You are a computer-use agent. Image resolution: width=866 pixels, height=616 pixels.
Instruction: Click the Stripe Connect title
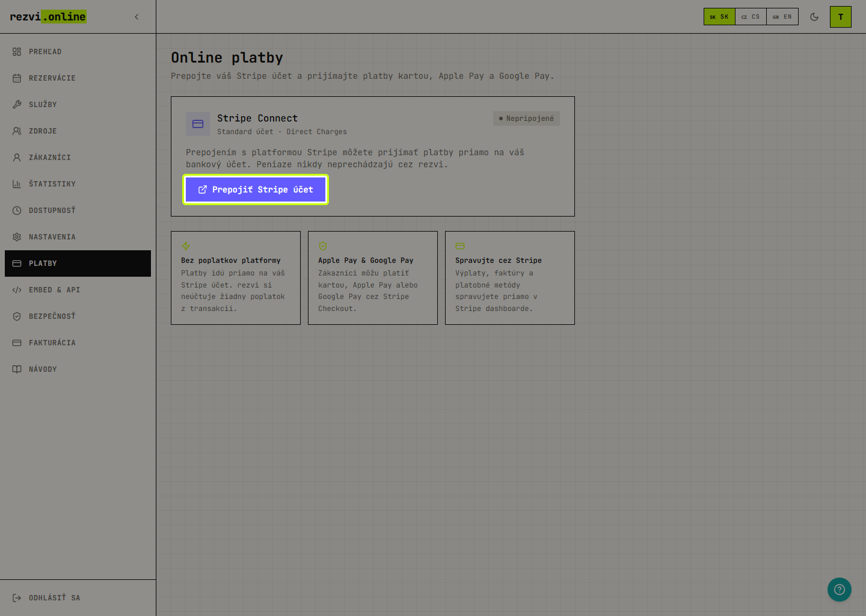point(257,119)
